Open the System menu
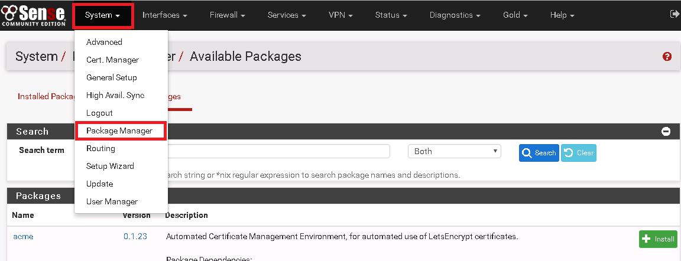Screen dimensions: 681x261 tap(103, 15)
